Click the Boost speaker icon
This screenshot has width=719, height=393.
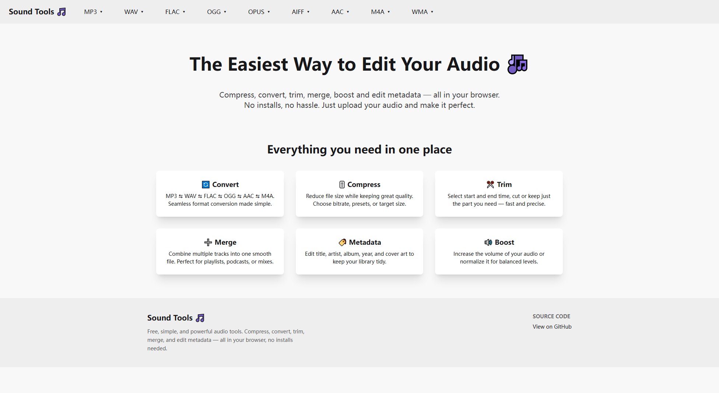coord(488,242)
